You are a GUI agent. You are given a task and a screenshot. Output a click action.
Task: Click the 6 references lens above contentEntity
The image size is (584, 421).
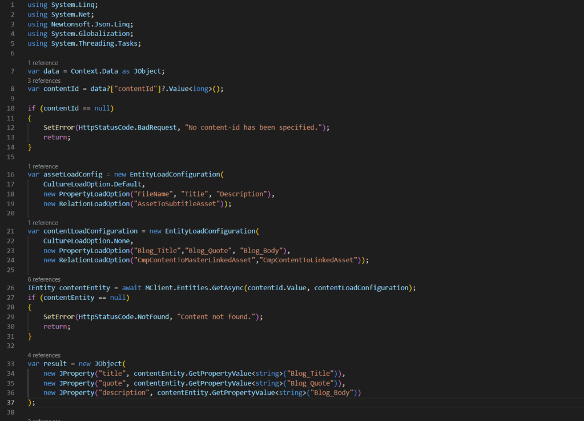tap(44, 279)
